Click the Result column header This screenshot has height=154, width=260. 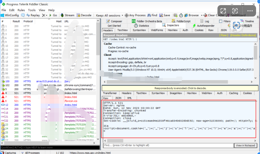tap(16, 21)
